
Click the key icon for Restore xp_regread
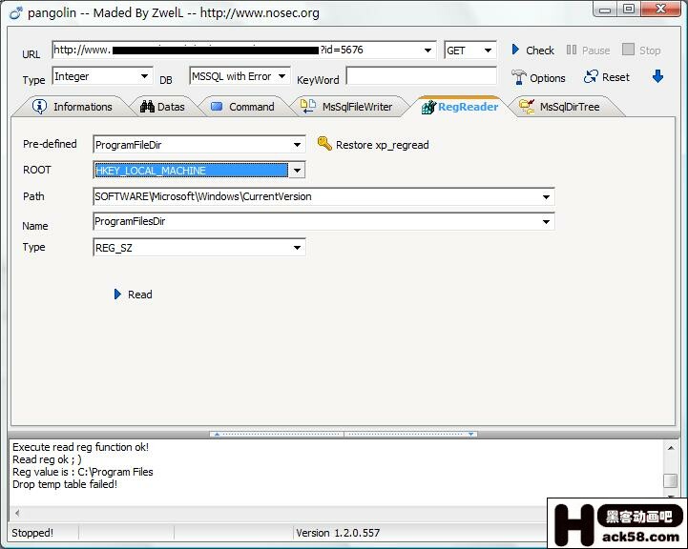click(324, 144)
